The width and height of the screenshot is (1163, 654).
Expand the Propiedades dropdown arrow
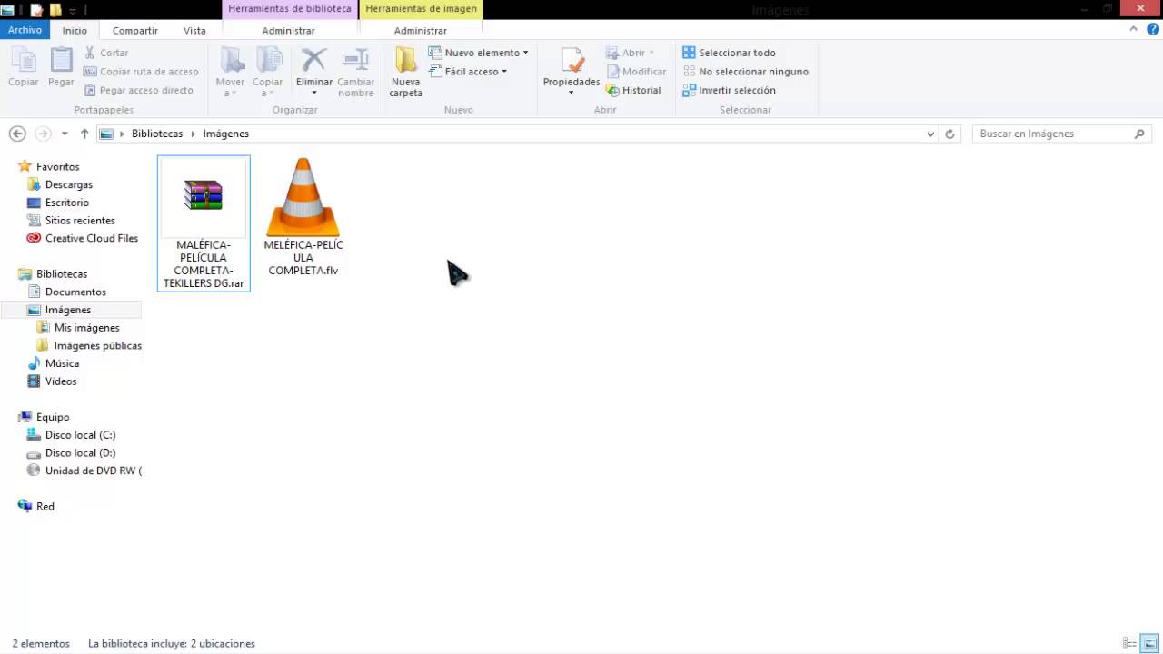click(572, 93)
